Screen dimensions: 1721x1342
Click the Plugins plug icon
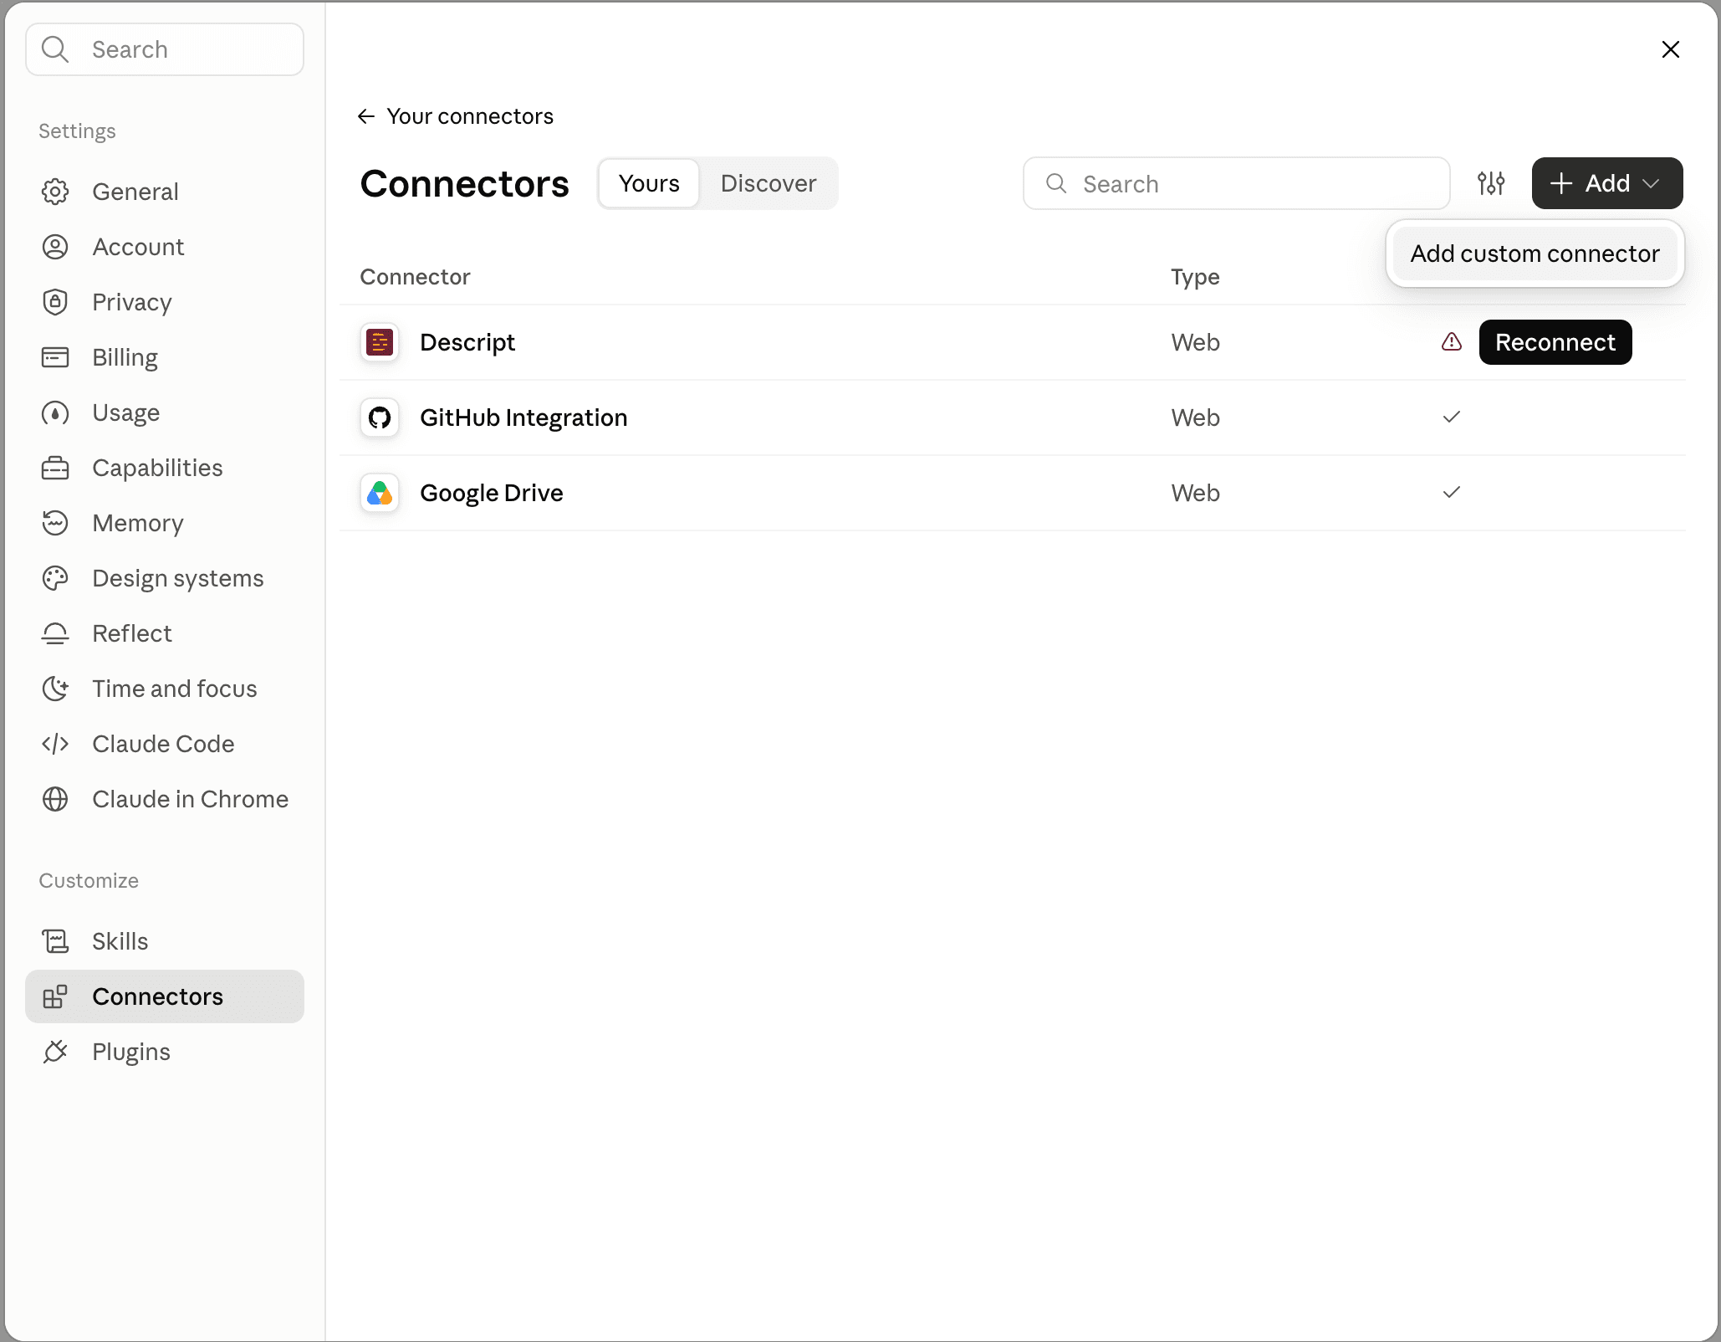point(55,1052)
